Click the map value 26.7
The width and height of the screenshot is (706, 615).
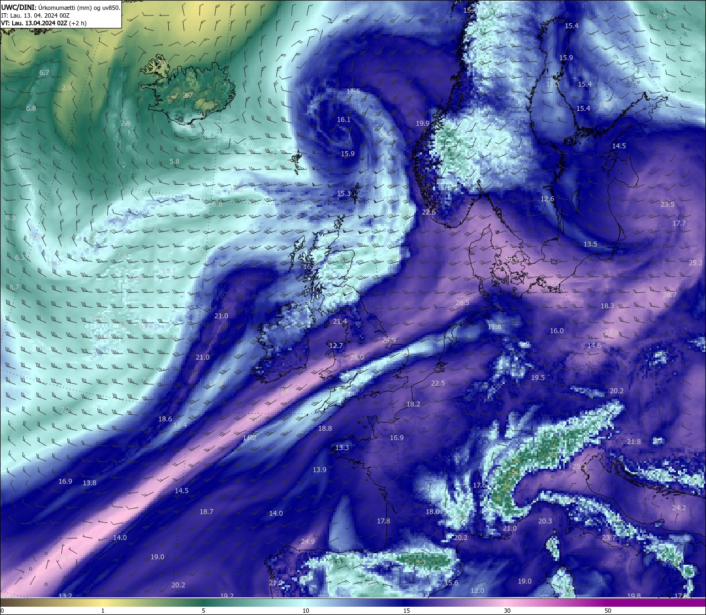[669, 295]
